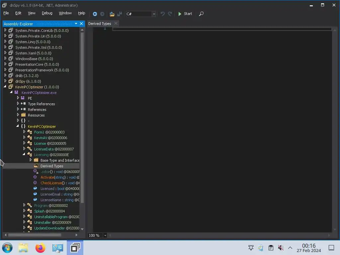The height and width of the screenshot is (255, 340).
Task: Click the Licensed field icon
Action: (x=35, y=189)
